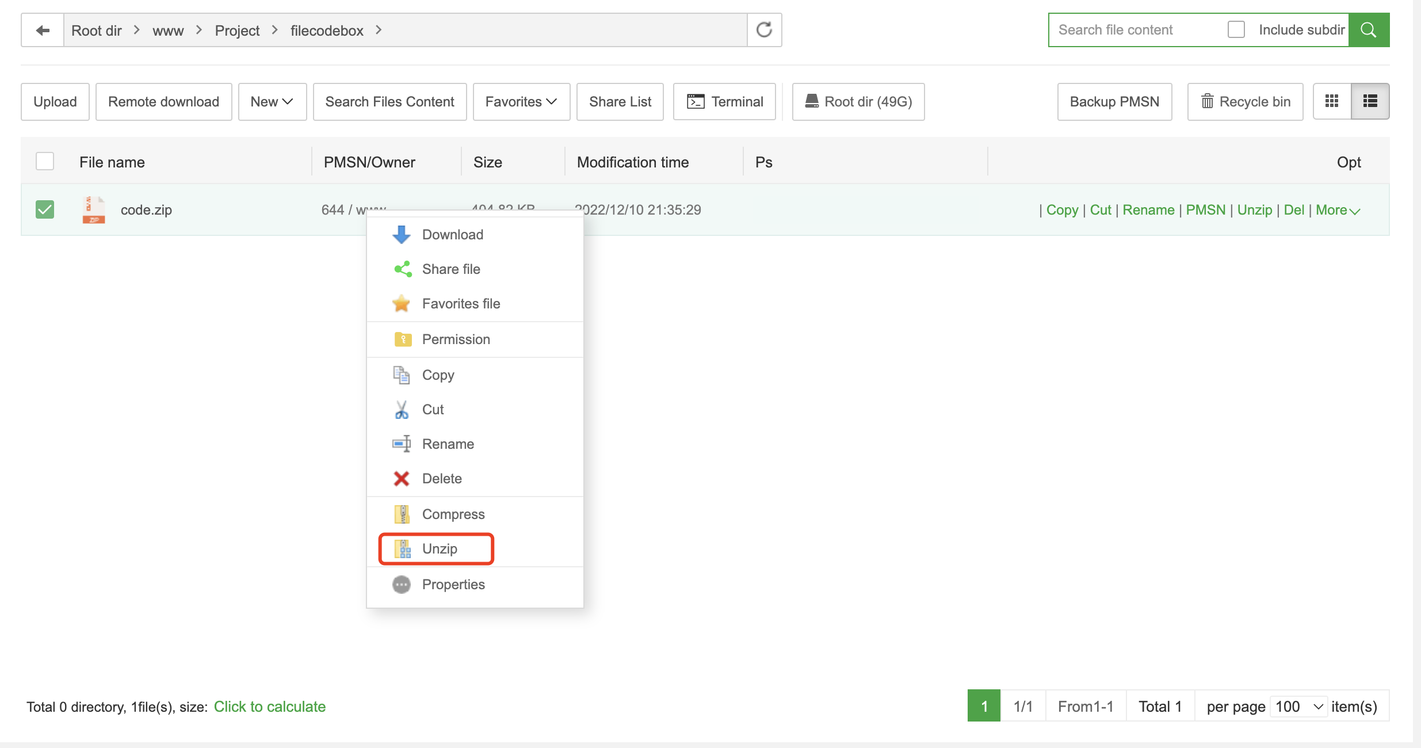The height and width of the screenshot is (748, 1421).
Task: Switch to grid view icon
Action: pyautogui.click(x=1332, y=101)
